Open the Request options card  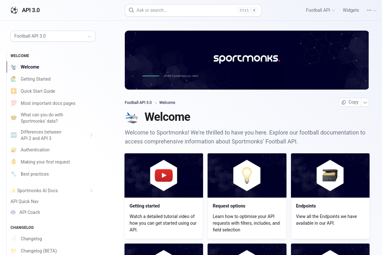(x=247, y=196)
